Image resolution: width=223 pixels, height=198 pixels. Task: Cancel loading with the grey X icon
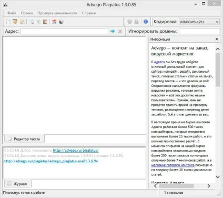[120, 31]
